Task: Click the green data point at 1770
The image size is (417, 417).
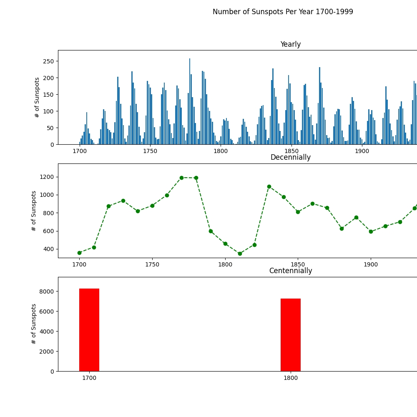Action: coord(181,178)
